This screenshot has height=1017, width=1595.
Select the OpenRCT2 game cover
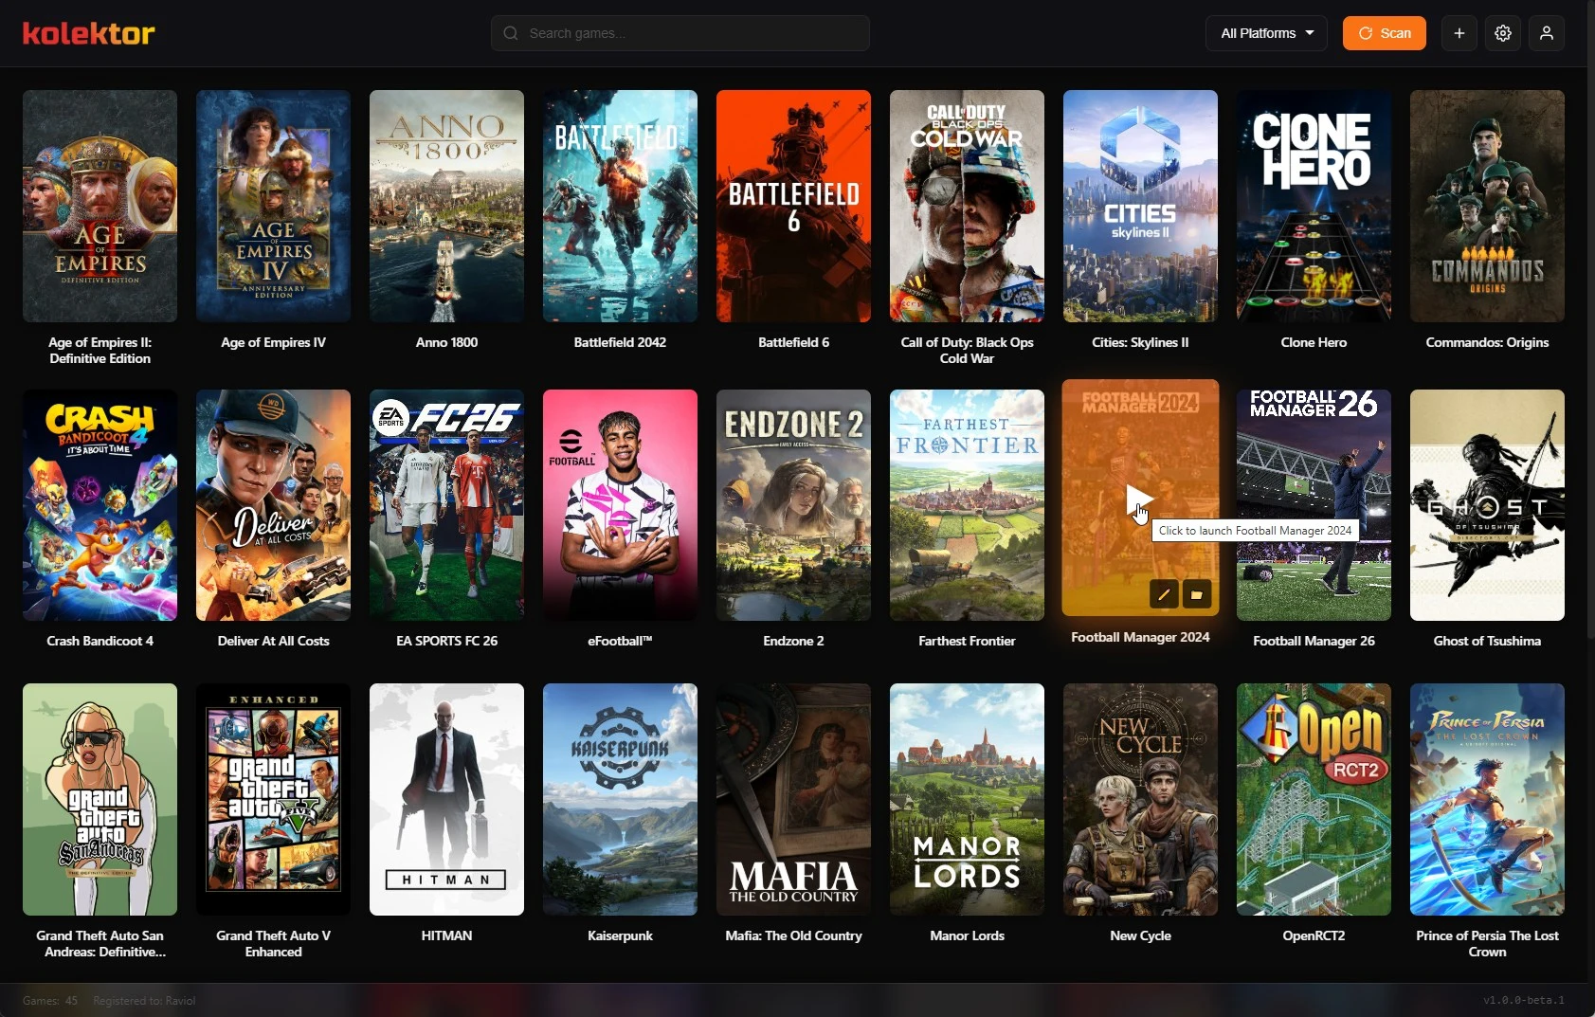tap(1314, 799)
